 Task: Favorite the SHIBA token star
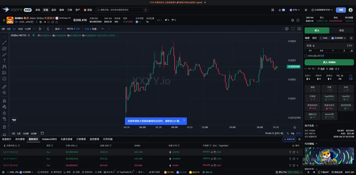tap(4, 20)
